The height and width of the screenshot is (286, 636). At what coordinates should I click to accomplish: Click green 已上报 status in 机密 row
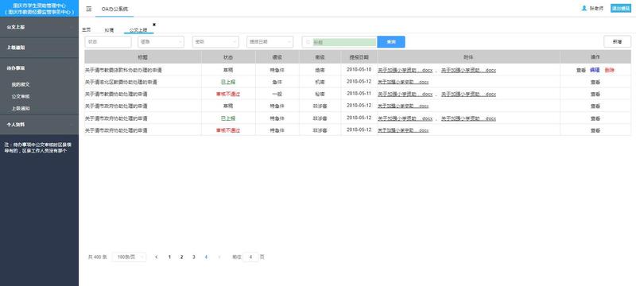(x=228, y=83)
